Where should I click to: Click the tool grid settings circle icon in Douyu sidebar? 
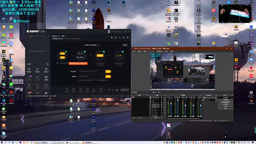47,64
